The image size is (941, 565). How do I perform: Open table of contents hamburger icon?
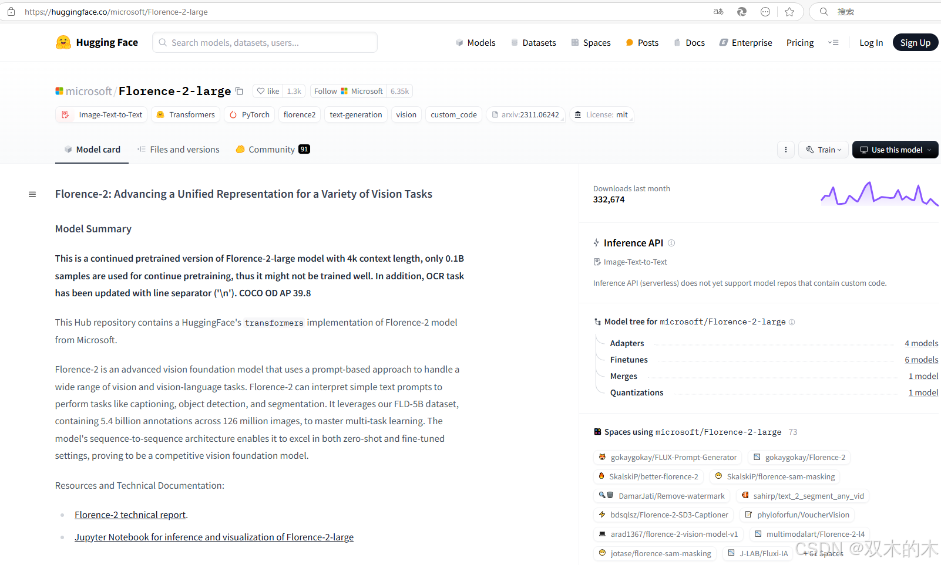point(32,194)
